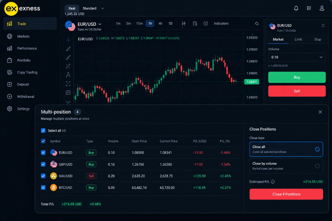Open the candlestick chart type selector
Image resolution: width=332 pixels, height=221 pixels.
[184, 24]
